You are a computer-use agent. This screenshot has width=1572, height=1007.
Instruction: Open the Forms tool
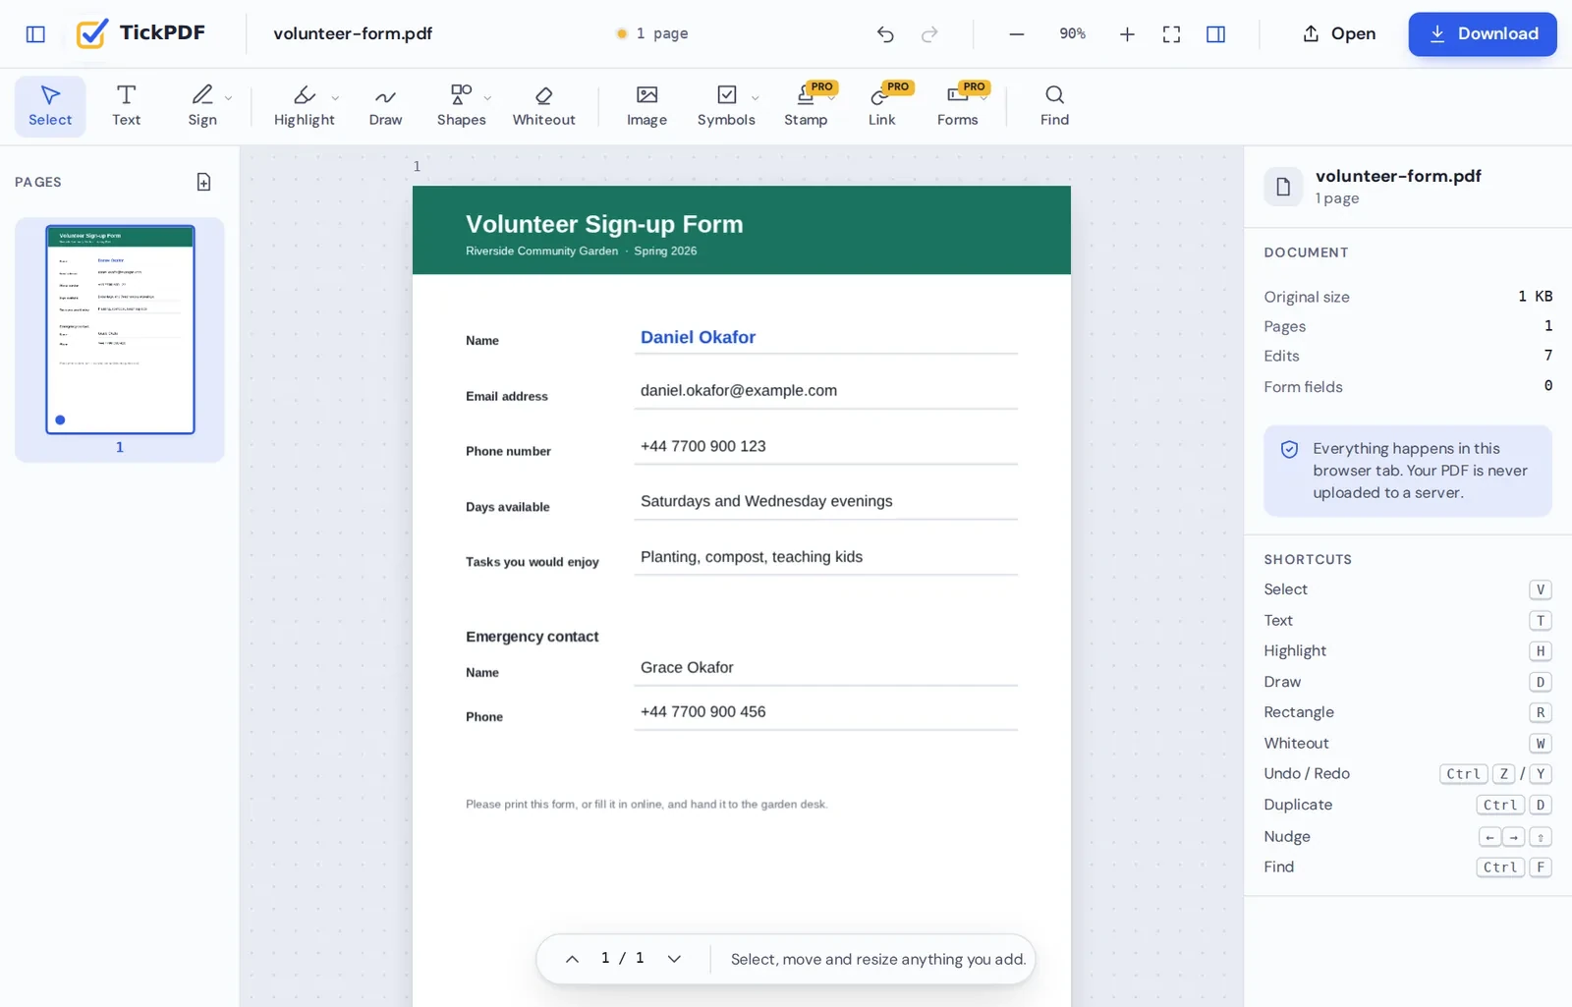tap(957, 106)
